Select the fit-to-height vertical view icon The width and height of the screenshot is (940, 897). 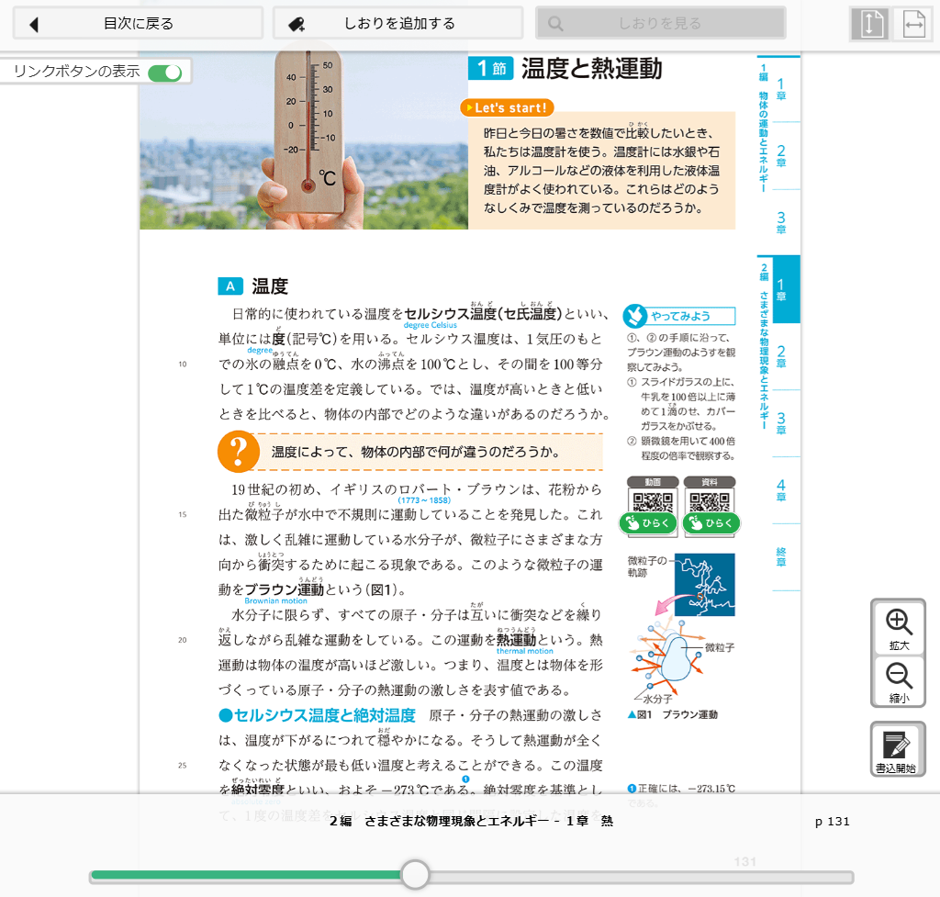(x=870, y=25)
